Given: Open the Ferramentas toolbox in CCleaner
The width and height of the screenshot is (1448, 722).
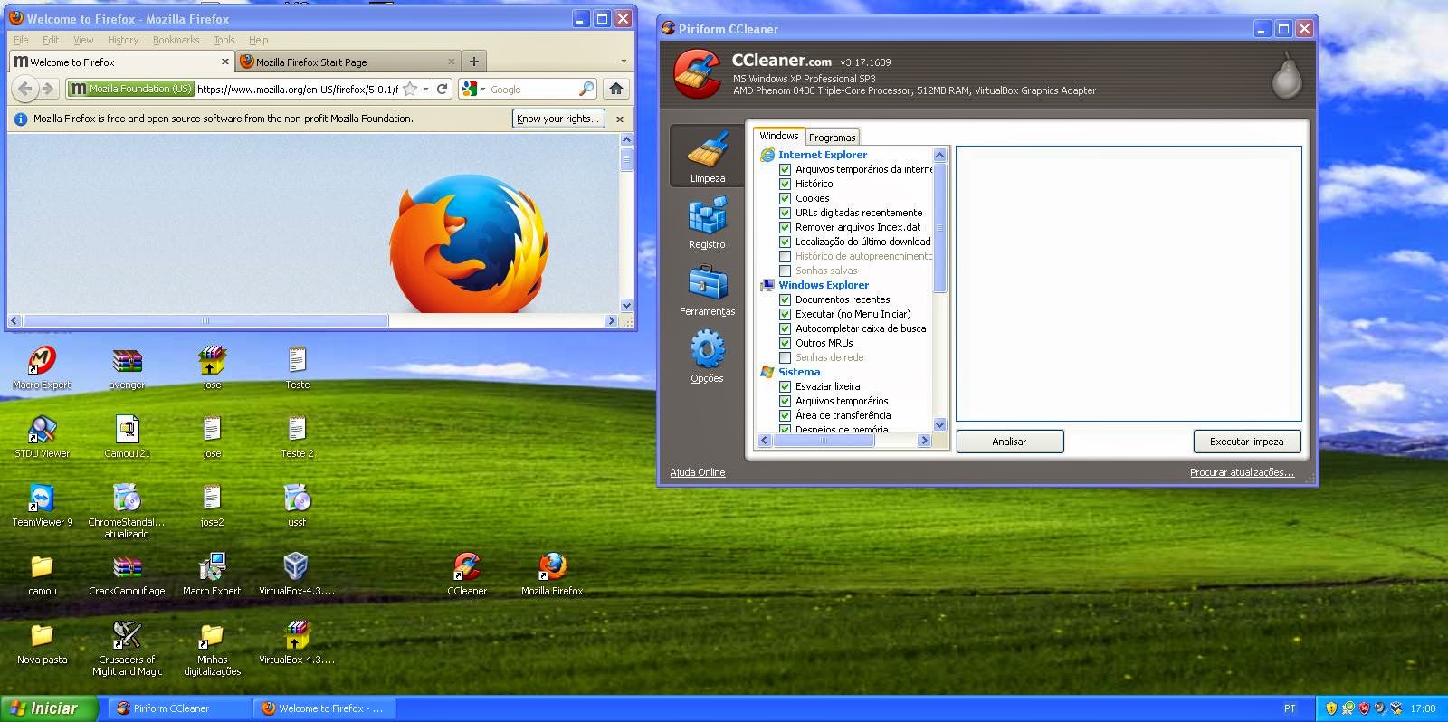Looking at the screenshot, I should (x=707, y=290).
